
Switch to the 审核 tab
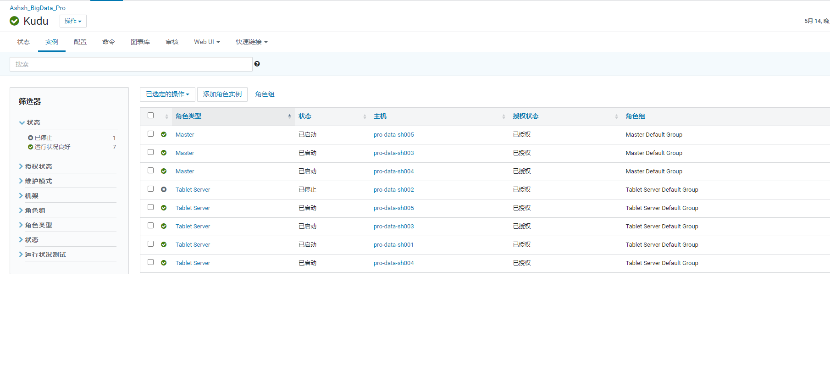pos(172,42)
